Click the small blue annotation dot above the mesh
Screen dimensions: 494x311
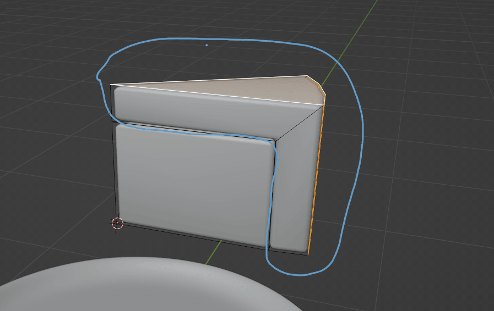click(207, 45)
